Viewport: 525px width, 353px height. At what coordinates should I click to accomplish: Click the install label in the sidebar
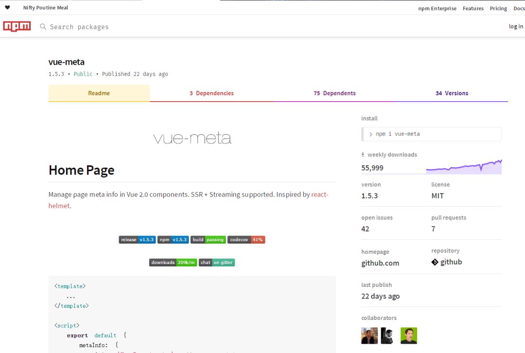point(369,118)
